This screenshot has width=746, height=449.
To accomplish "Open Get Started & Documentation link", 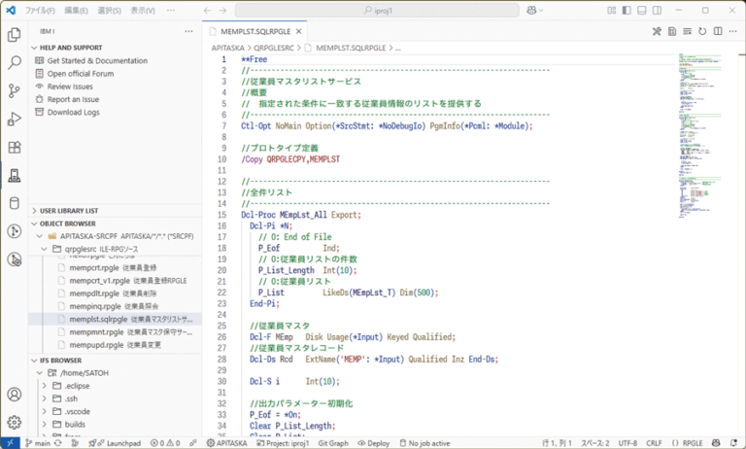I will pos(97,60).
